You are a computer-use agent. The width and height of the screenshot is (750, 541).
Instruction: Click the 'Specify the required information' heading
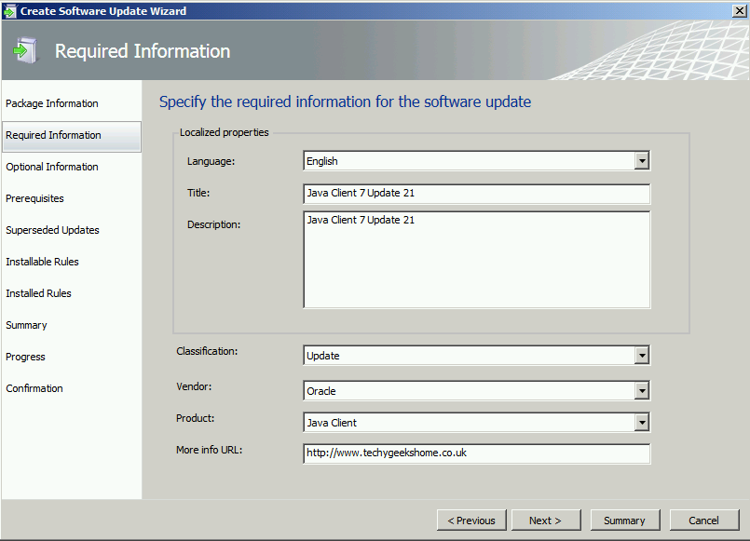coord(345,101)
